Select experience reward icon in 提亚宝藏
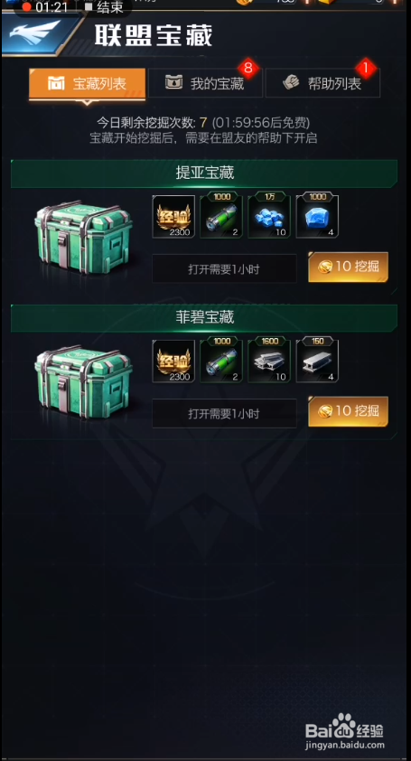The width and height of the screenshot is (411, 761). pyautogui.click(x=173, y=216)
